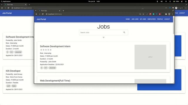Open the Extensions puzzle-piece menu
The image size is (188, 105).
click(166, 14)
